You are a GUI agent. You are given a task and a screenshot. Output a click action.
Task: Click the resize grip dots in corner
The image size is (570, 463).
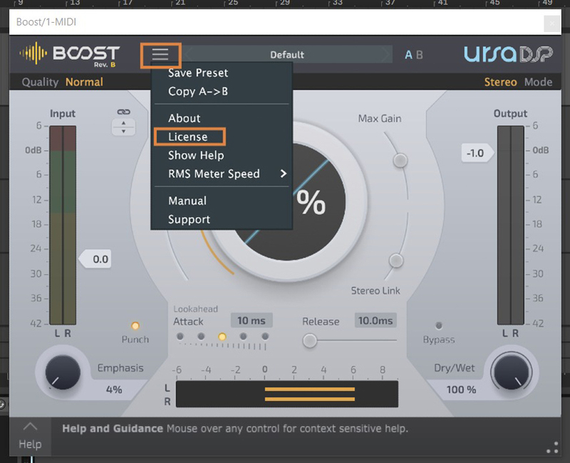click(552, 447)
